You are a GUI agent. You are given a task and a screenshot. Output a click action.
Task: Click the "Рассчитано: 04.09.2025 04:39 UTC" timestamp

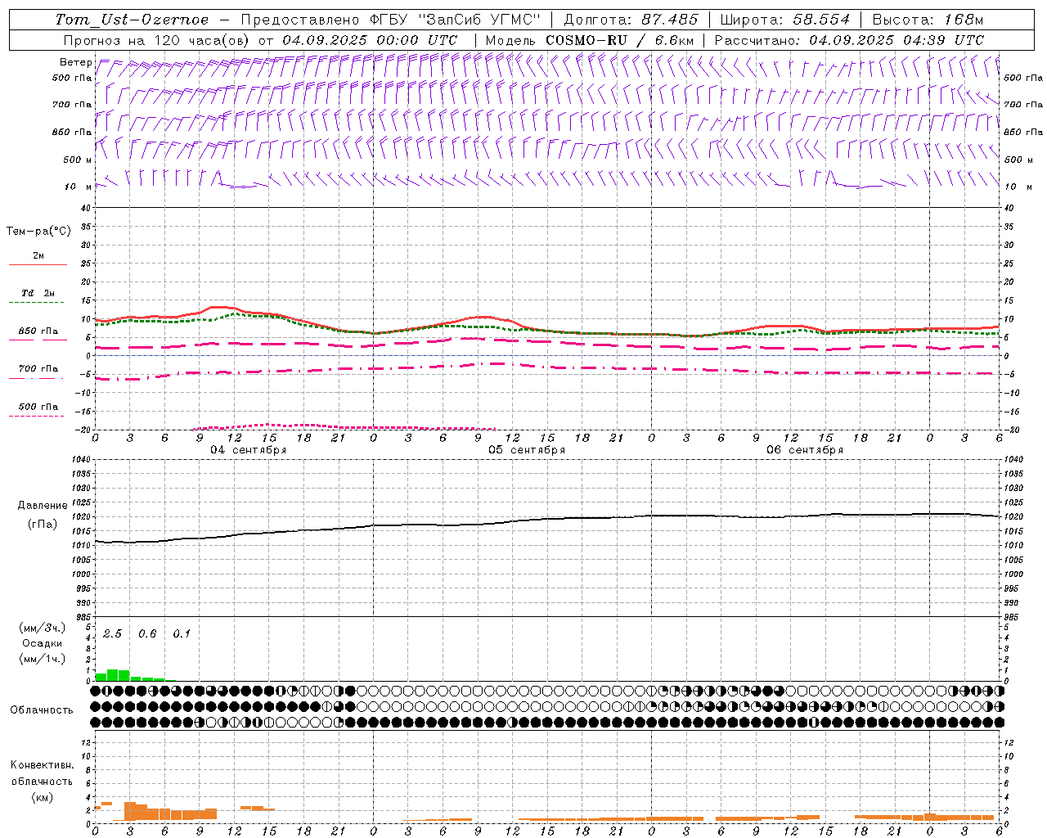coord(849,40)
